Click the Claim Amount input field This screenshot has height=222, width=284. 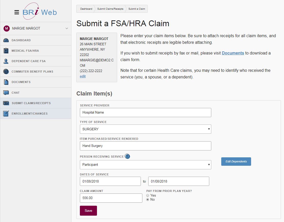111,198
